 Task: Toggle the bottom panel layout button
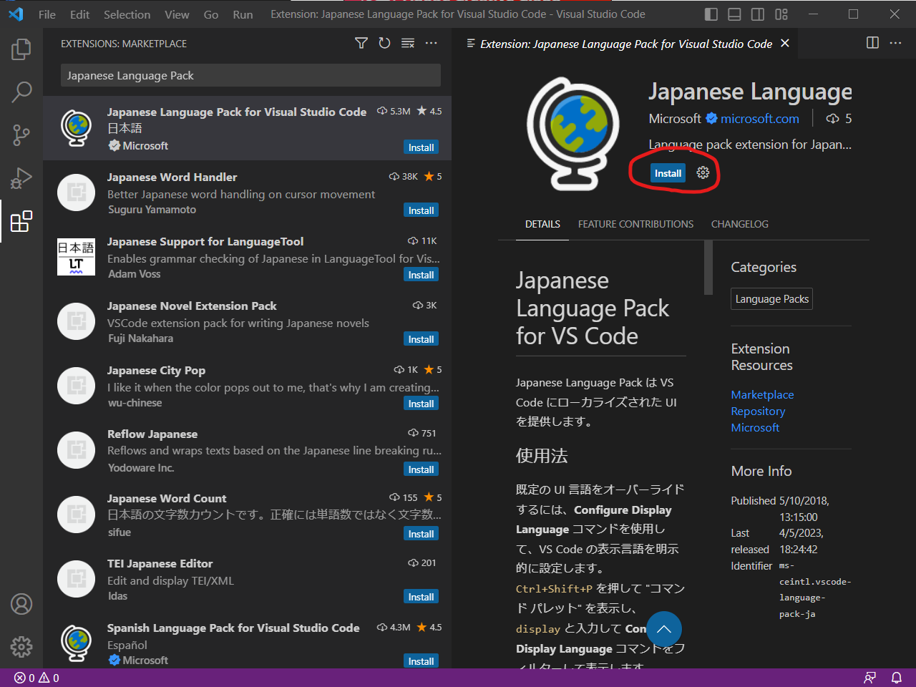point(734,14)
